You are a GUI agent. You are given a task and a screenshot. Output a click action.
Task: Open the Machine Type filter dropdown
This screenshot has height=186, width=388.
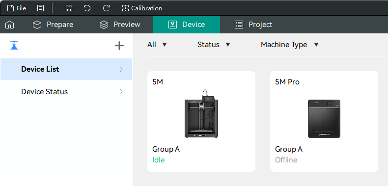[x=290, y=45]
